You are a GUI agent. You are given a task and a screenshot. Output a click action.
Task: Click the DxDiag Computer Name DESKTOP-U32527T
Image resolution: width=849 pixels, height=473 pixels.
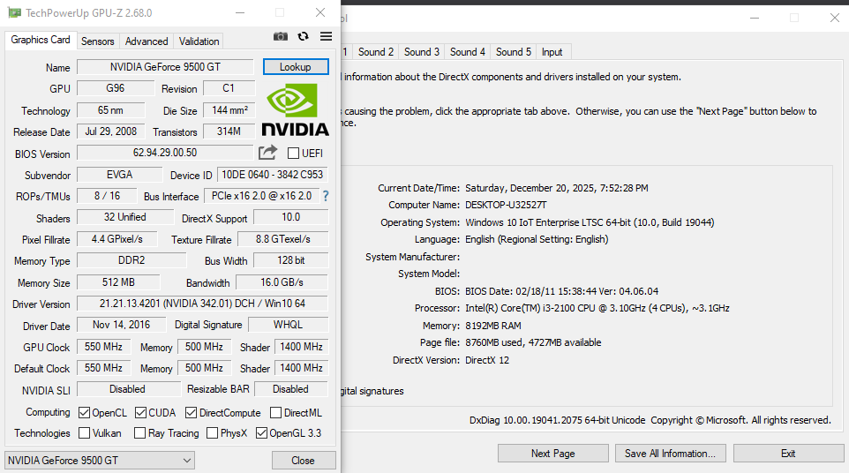point(506,205)
